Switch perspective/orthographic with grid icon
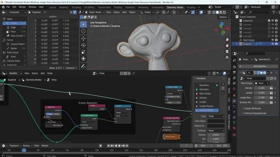 pyautogui.click(x=227, y=57)
